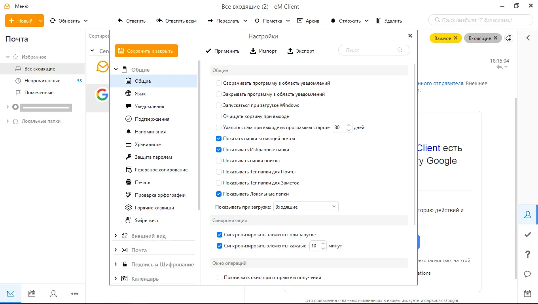
Task: Collapse the Избранное folder group
Action: pos(8,57)
